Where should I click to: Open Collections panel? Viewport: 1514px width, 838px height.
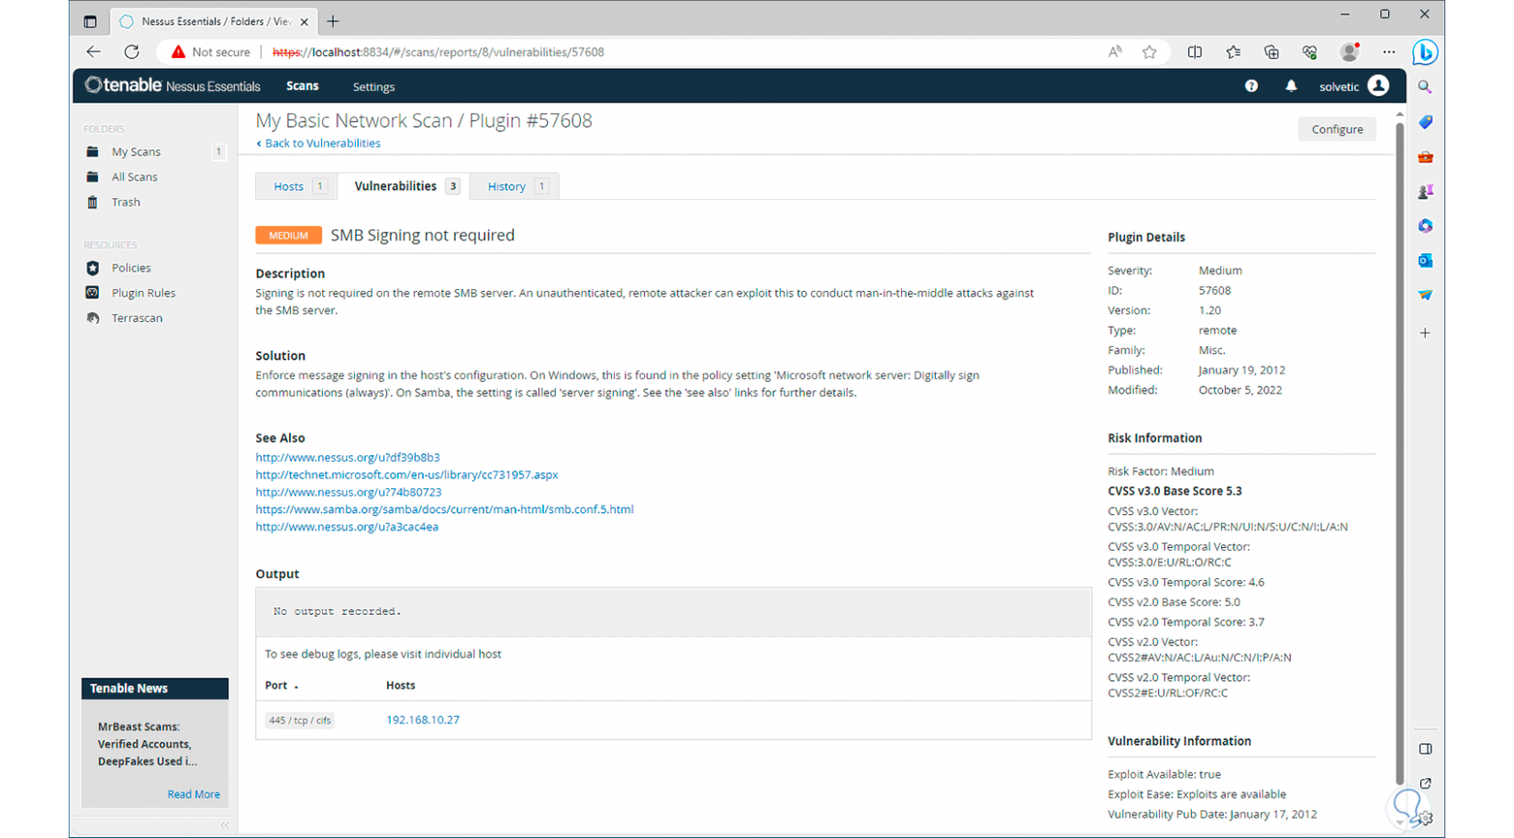pos(1272,52)
